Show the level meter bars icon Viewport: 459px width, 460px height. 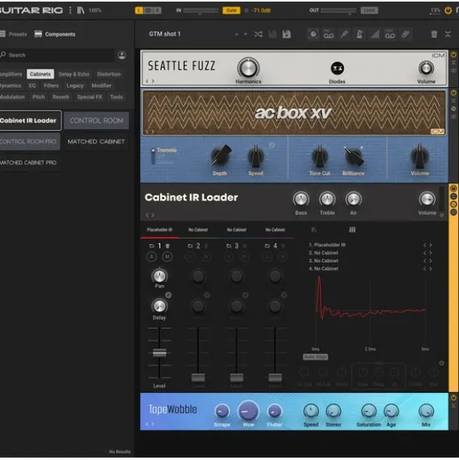374,34
